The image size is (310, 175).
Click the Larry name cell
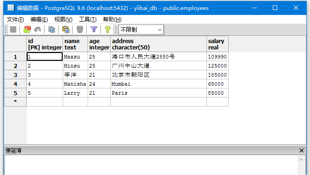coord(75,93)
